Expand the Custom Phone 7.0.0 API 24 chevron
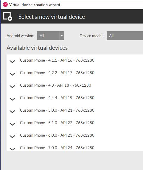 tap(13, 149)
